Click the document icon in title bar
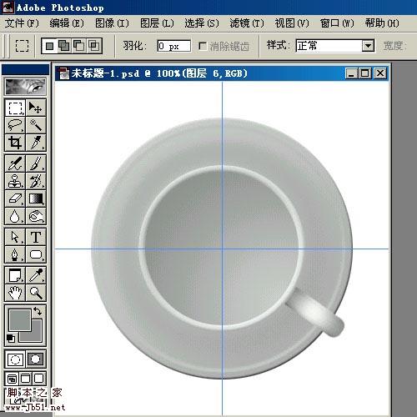417x417 pixels. [x=64, y=73]
